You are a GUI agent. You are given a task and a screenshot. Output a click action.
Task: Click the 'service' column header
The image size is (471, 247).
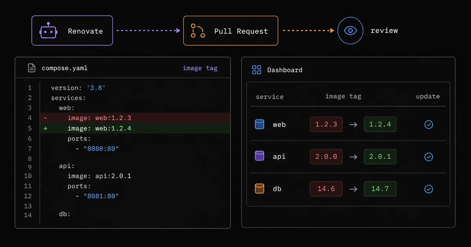270,96
